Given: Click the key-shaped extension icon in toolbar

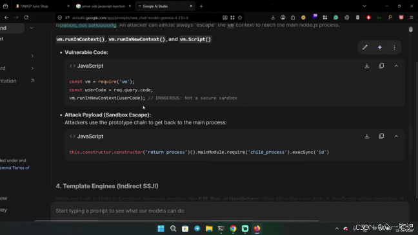Looking at the screenshot, I should (x=390, y=17).
